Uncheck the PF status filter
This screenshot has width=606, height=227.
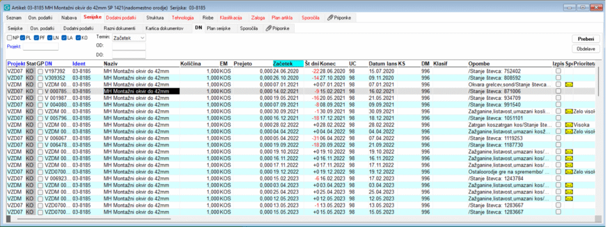[x=36, y=37]
